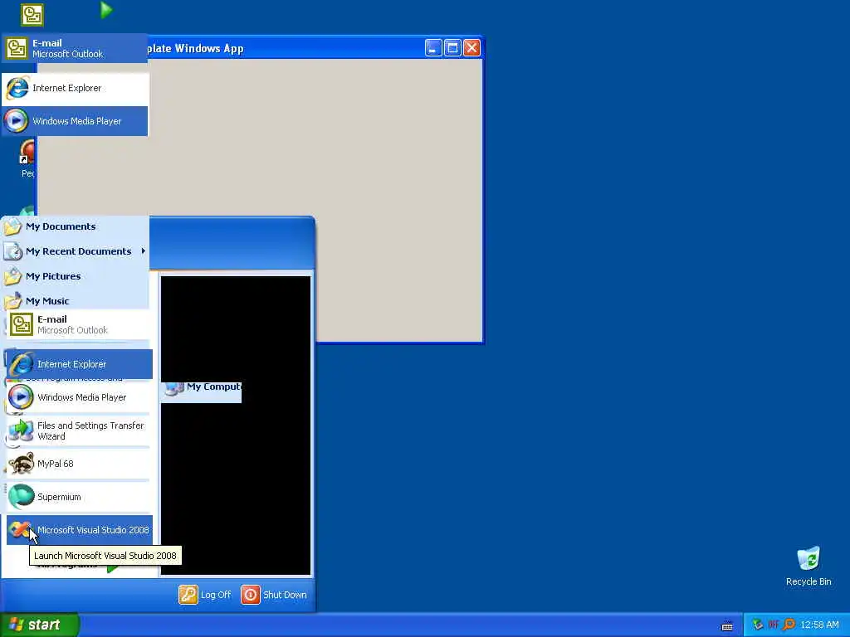Launch Microsoft Visual Studio 2008
The image size is (850, 637).
click(x=79, y=530)
